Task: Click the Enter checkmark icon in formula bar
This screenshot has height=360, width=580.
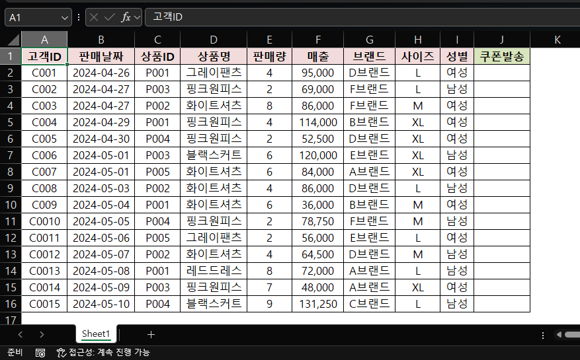Action: (110, 17)
